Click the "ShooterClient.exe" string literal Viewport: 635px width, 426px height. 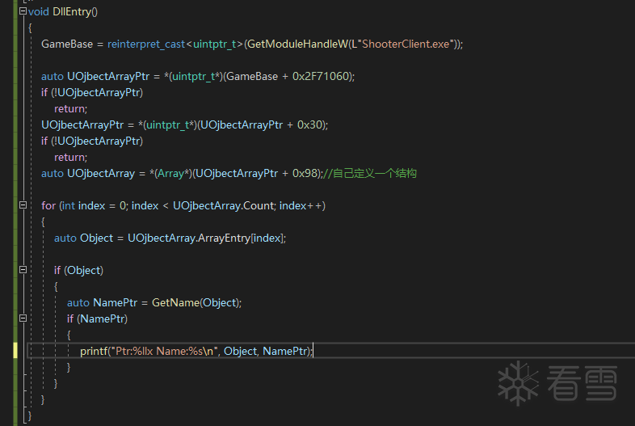click(404, 44)
